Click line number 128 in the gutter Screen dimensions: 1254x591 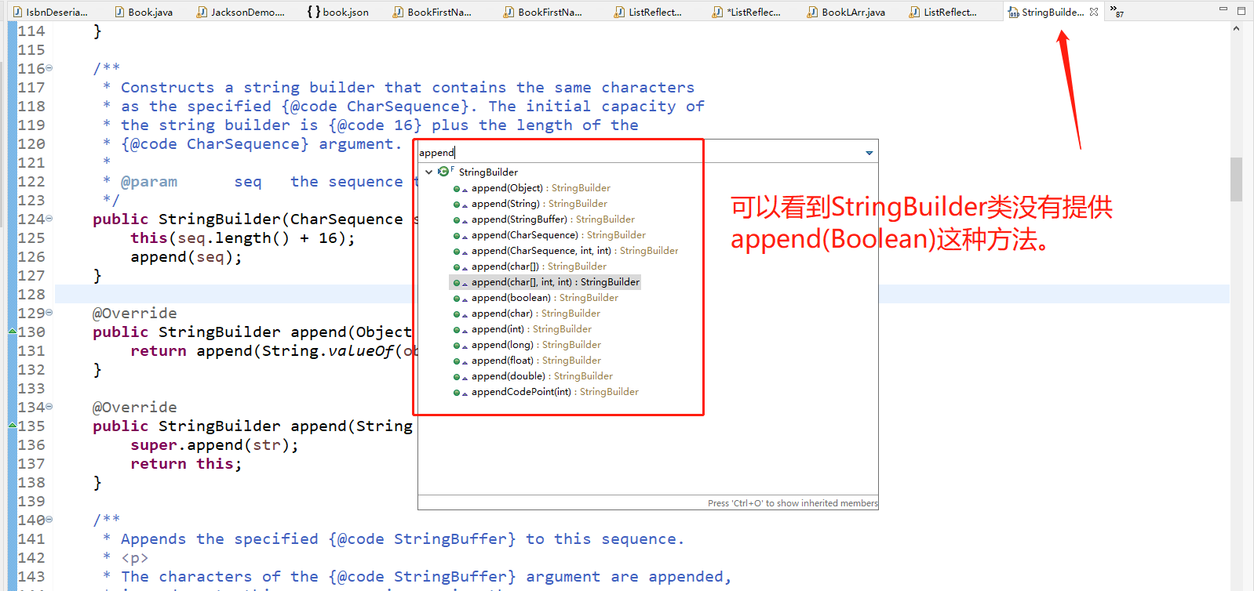31,294
